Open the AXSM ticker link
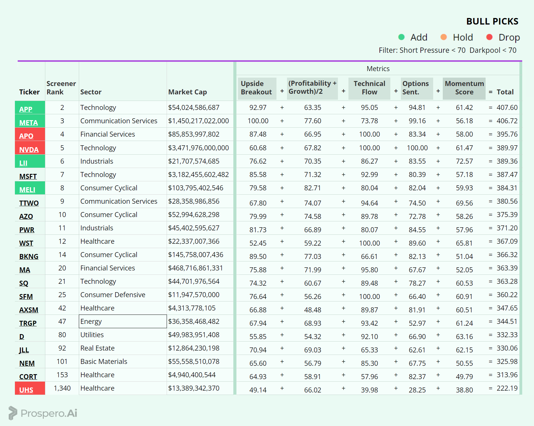The width and height of the screenshot is (534, 426). (x=29, y=310)
